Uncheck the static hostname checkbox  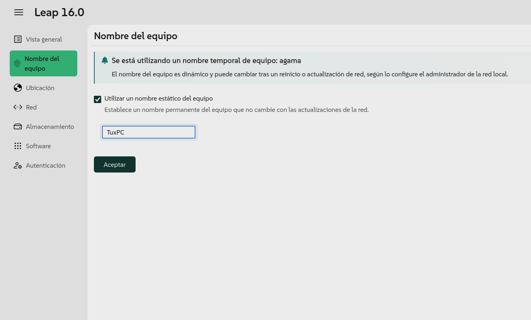coord(98,99)
